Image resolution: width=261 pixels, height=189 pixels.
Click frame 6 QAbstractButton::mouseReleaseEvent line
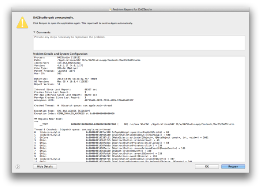[110, 148]
